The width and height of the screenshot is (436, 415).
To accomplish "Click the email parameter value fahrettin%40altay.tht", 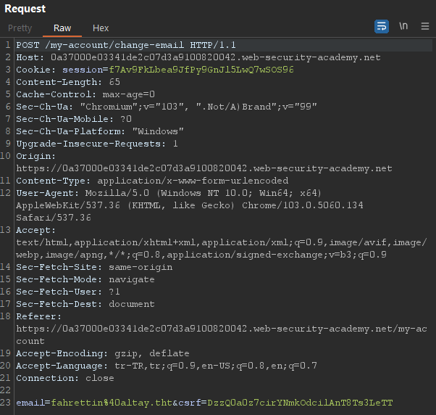I will tap(112, 403).
